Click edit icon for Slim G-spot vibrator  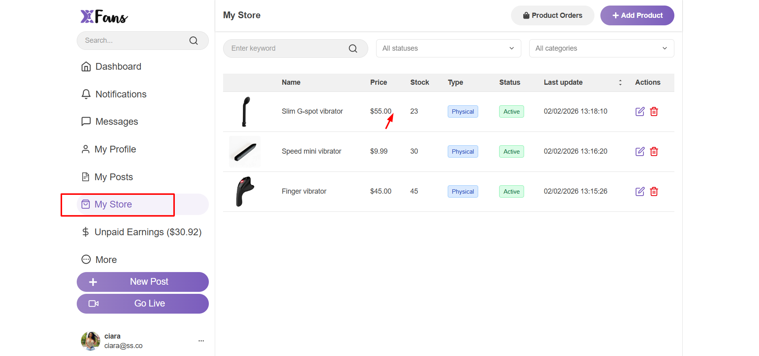pyautogui.click(x=640, y=112)
